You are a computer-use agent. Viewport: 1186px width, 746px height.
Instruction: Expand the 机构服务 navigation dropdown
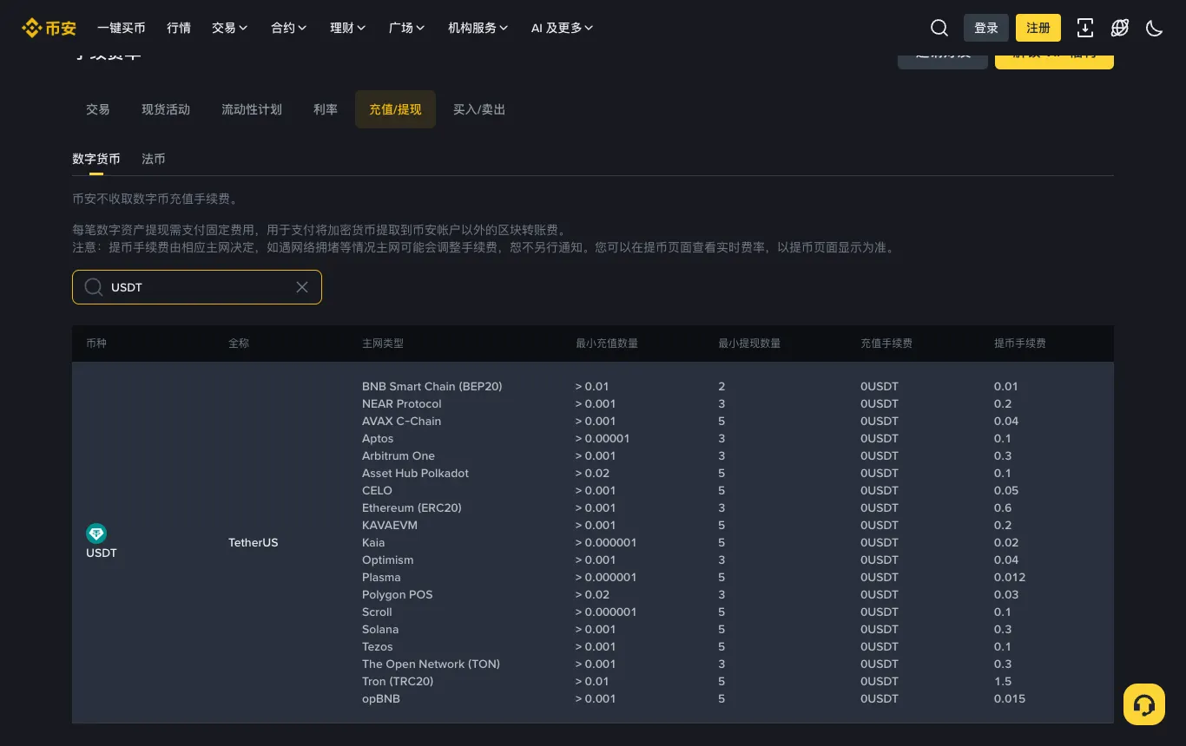coord(478,28)
